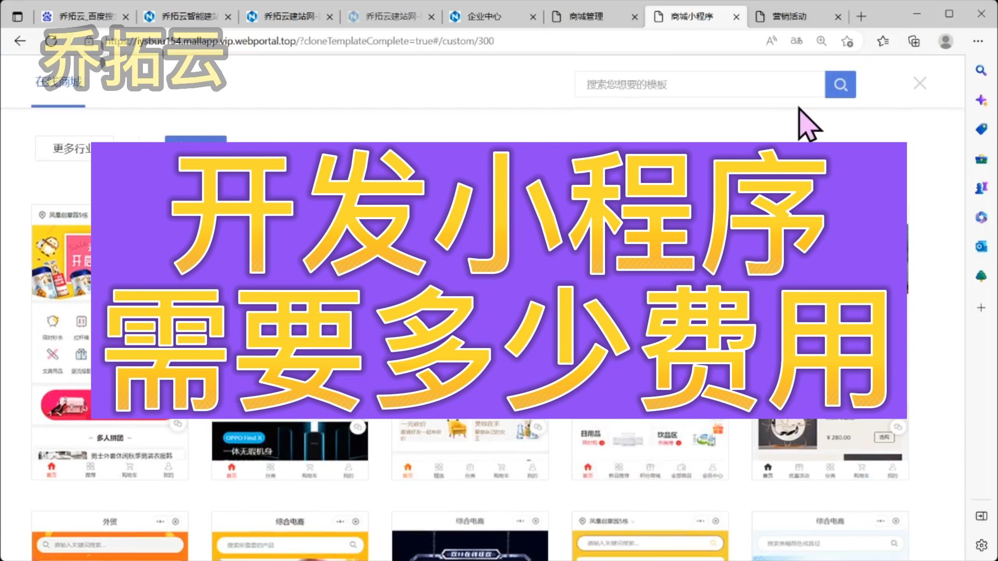Toggle the sidebar panel icon at bottom

pos(981,516)
